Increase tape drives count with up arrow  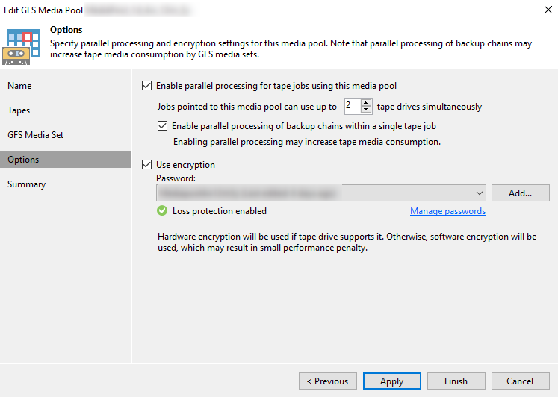[366, 103]
